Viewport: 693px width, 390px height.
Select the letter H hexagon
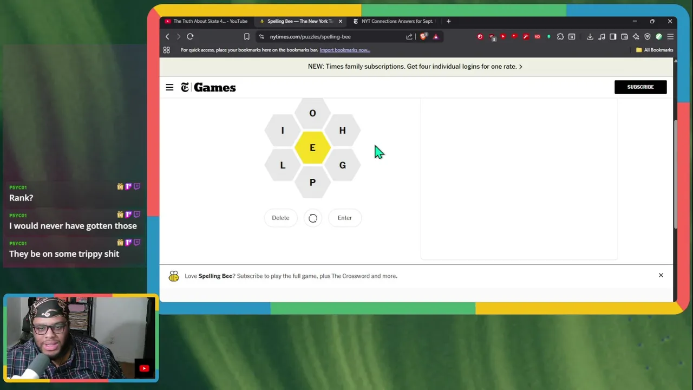point(342,130)
